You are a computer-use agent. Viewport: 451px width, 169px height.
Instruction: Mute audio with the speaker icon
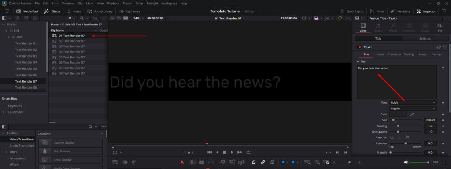tap(406, 162)
